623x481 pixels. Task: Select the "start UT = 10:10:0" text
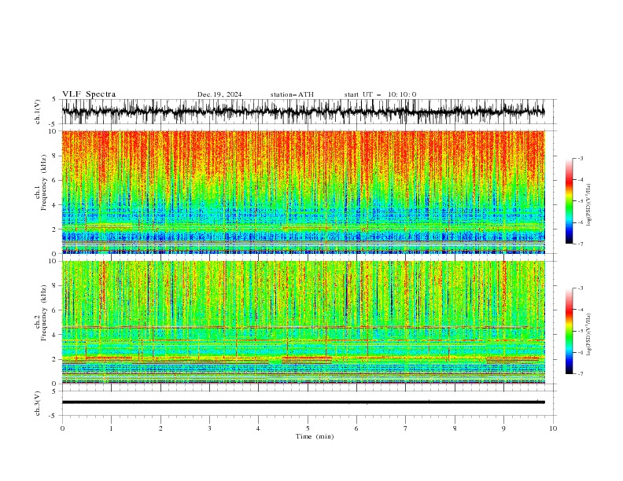380,94
